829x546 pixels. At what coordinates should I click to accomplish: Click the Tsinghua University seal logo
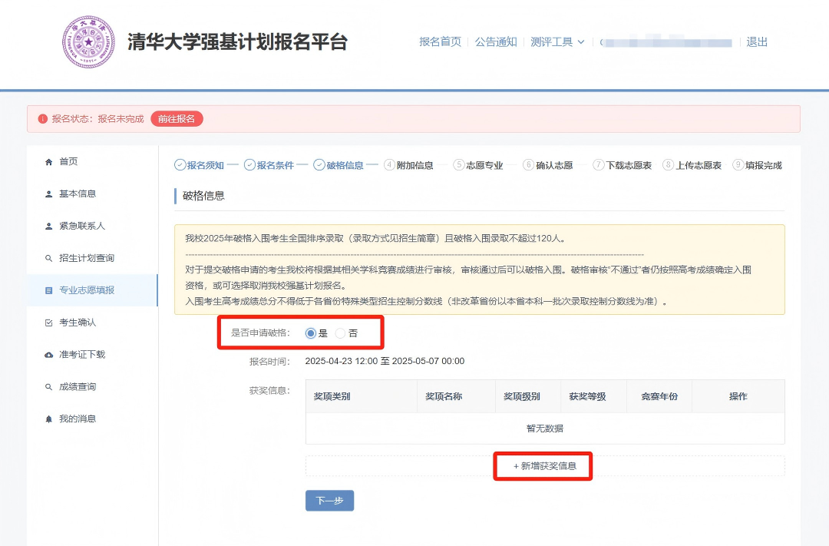click(88, 41)
